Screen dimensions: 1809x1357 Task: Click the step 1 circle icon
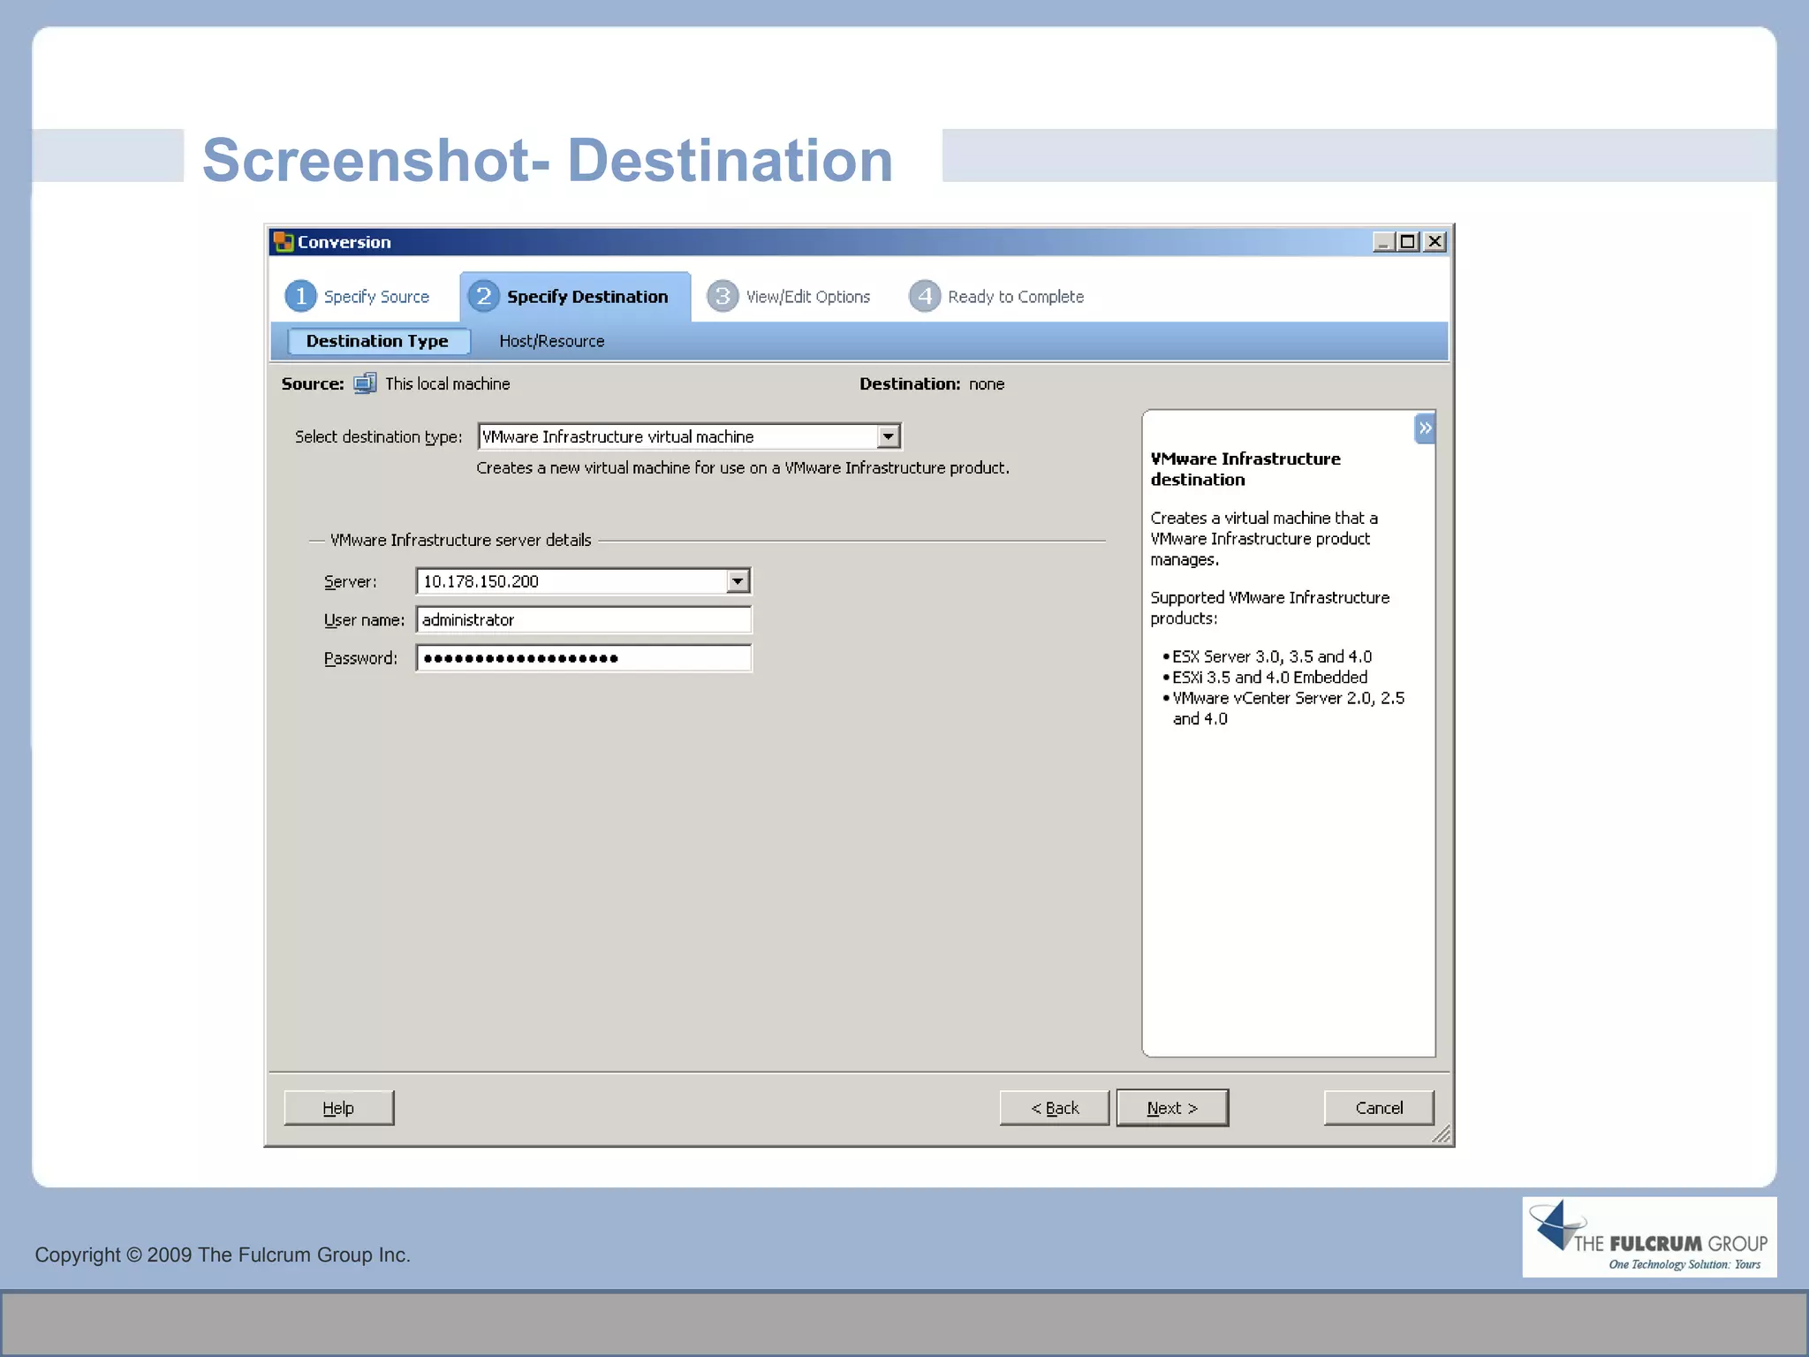click(x=300, y=296)
